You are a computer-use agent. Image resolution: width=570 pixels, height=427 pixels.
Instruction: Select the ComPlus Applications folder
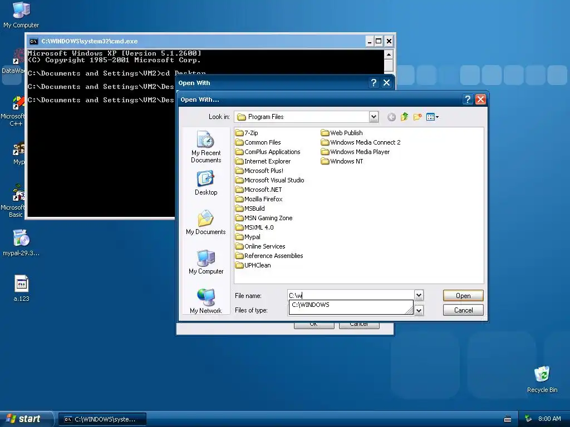click(x=268, y=152)
